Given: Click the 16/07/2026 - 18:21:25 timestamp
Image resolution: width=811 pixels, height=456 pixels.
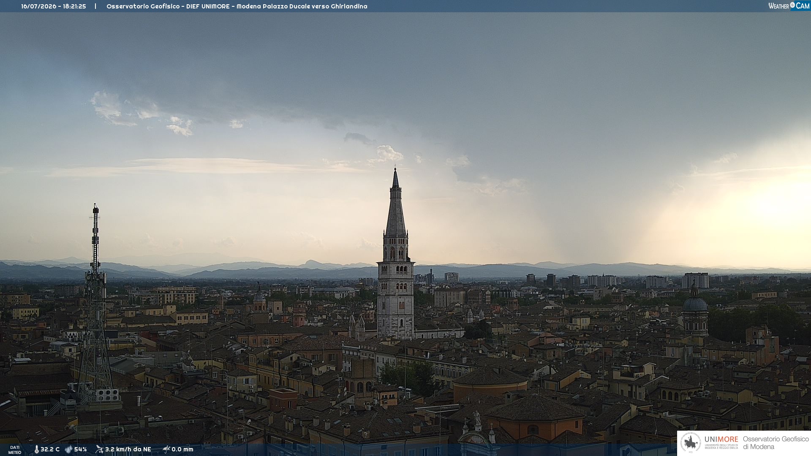Looking at the screenshot, I should click(x=54, y=6).
